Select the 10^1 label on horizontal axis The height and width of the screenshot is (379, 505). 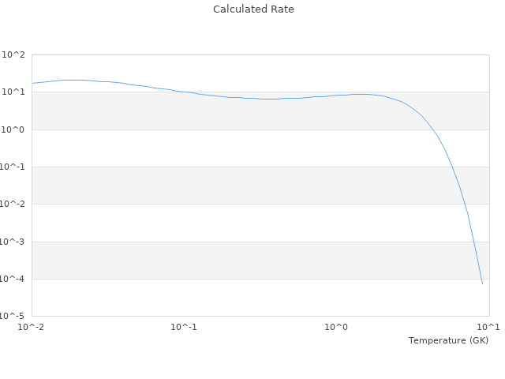pos(488,327)
